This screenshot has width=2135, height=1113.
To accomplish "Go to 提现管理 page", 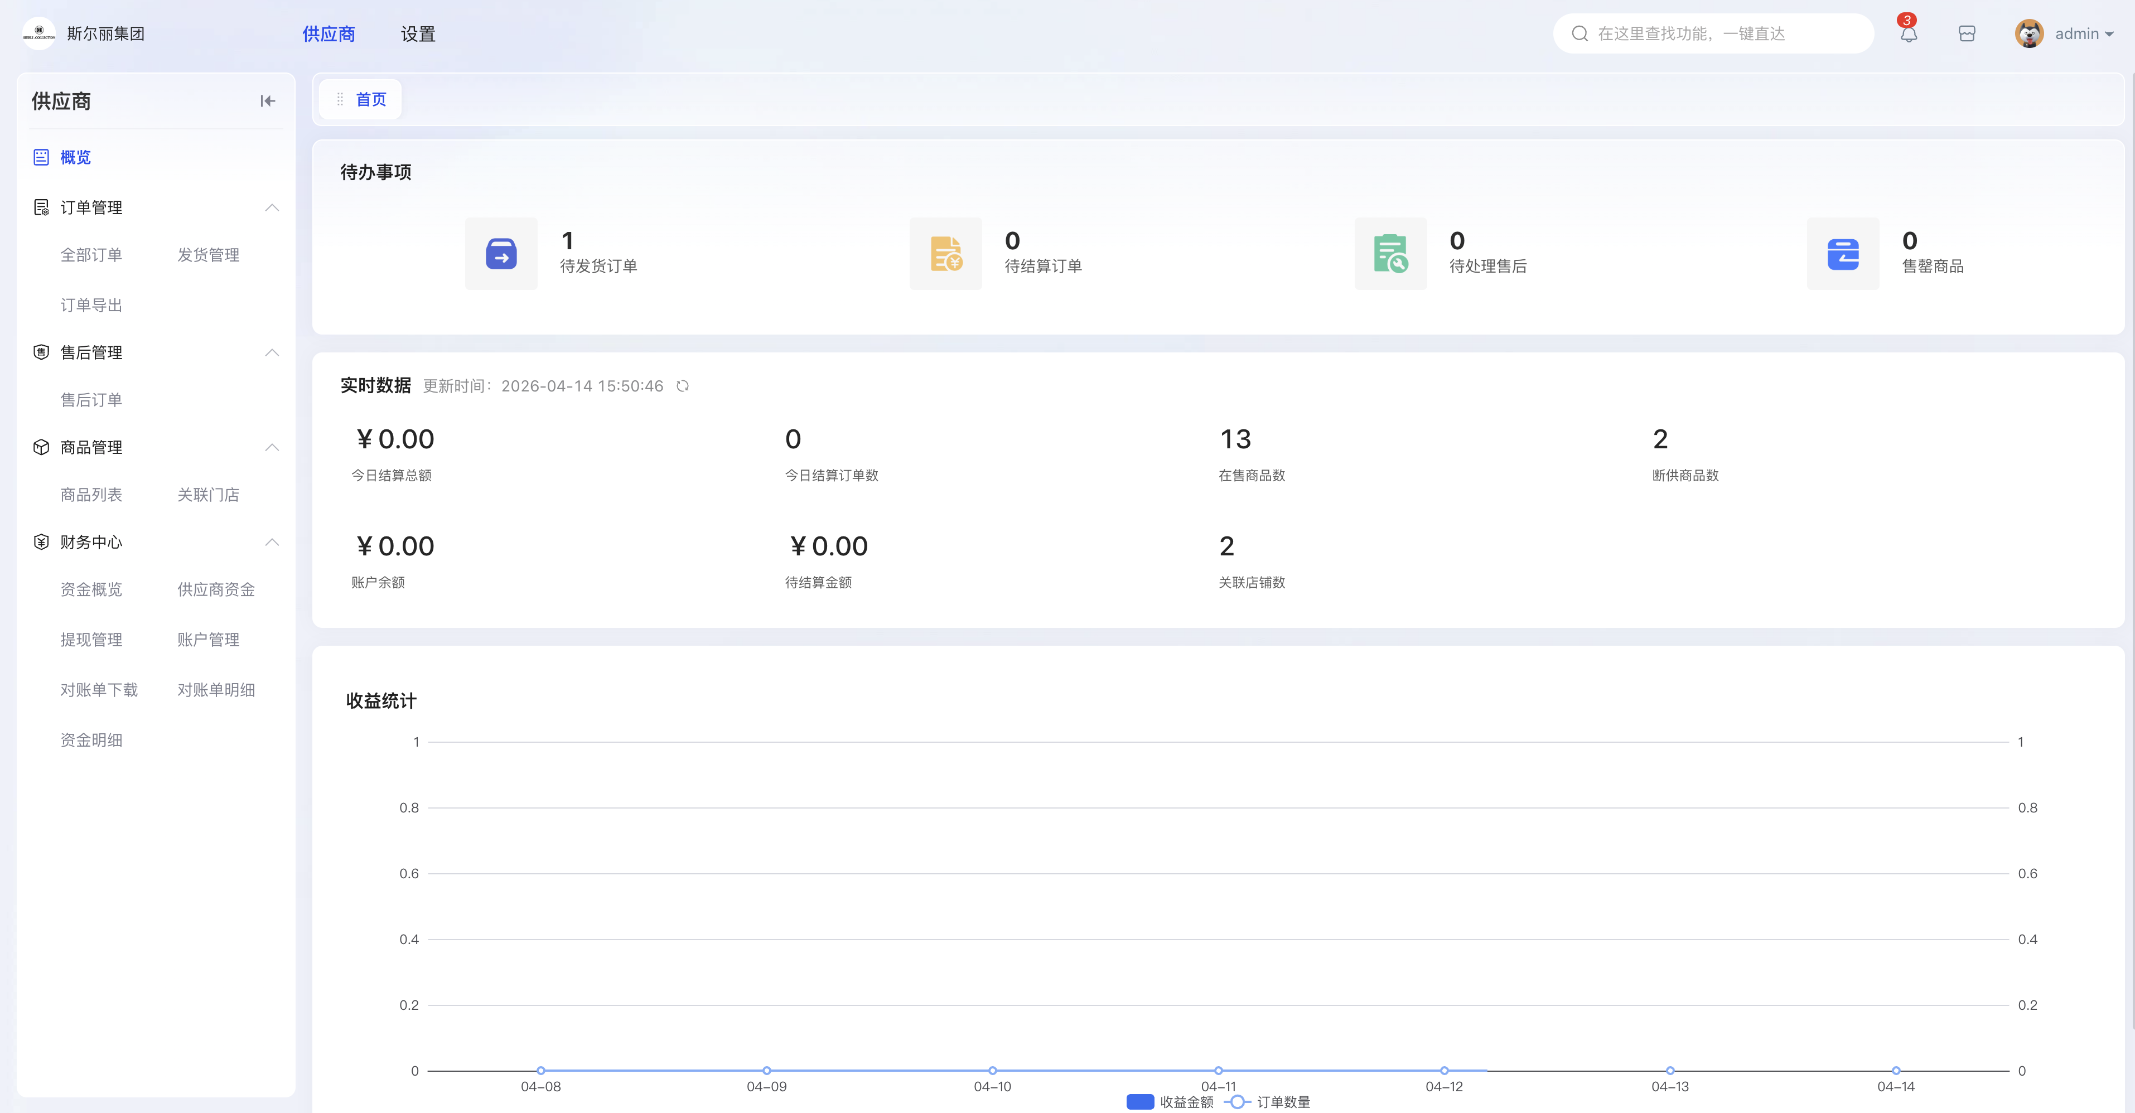I will (91, 640).
